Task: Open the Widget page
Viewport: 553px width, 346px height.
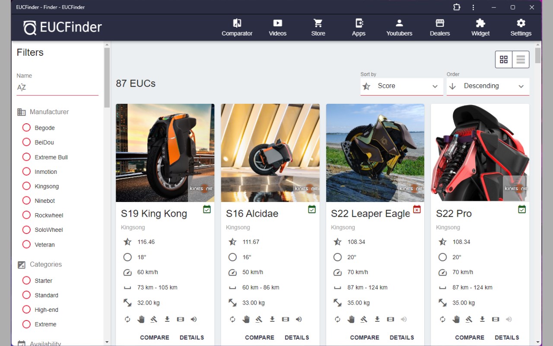Action: (x=480, y=28)
